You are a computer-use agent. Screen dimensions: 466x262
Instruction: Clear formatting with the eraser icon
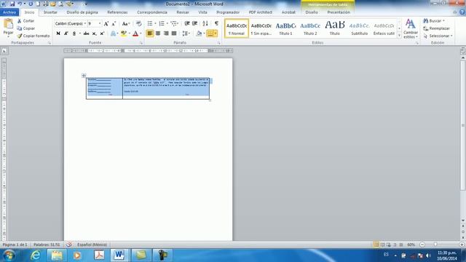tap(138, 24)
